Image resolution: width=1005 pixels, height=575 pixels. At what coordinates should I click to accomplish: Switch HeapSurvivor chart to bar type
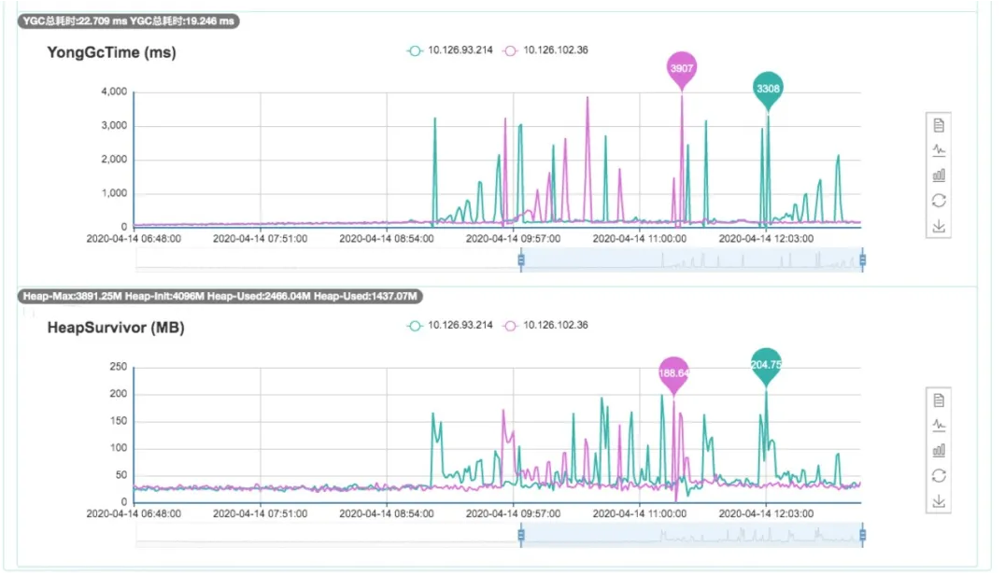coord(939,450)
